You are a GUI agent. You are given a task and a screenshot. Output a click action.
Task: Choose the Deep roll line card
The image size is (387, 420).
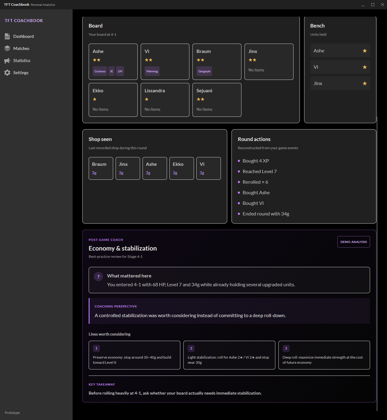point(324,355)
